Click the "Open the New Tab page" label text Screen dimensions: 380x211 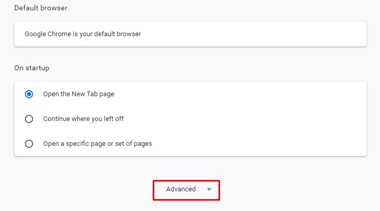coord(79,94)
